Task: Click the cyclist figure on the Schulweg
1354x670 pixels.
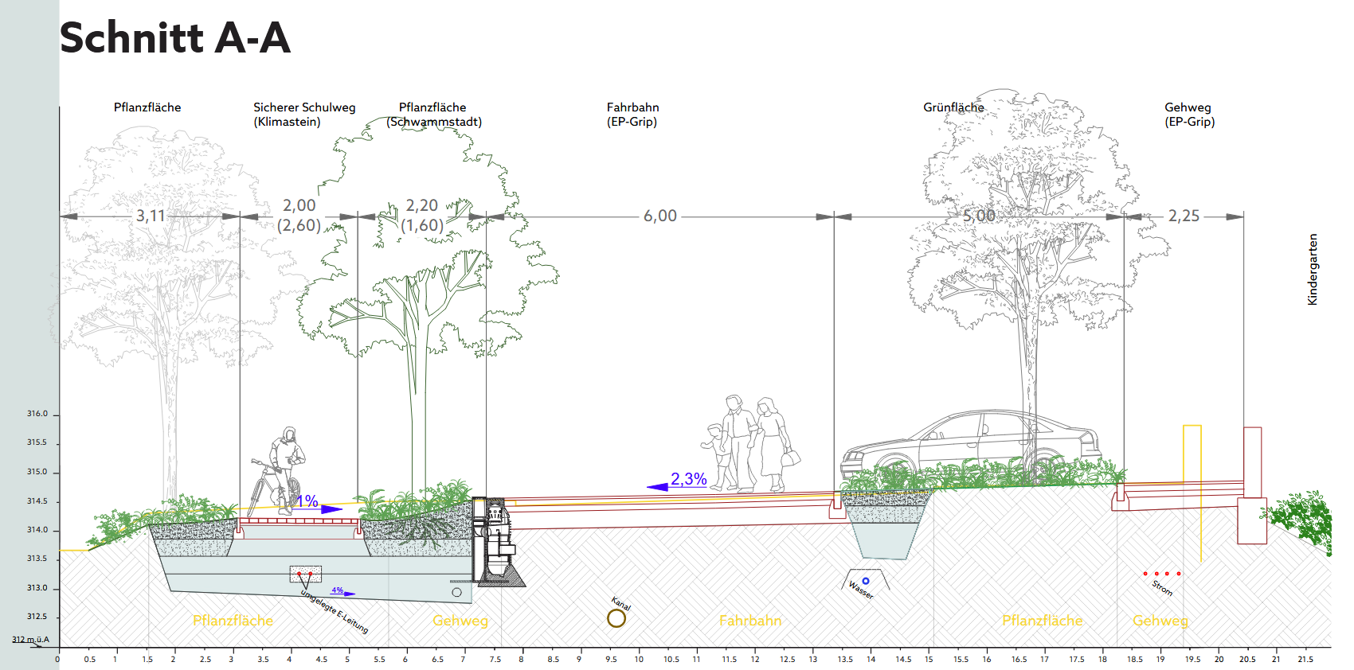Action: (x=279, y=471)
